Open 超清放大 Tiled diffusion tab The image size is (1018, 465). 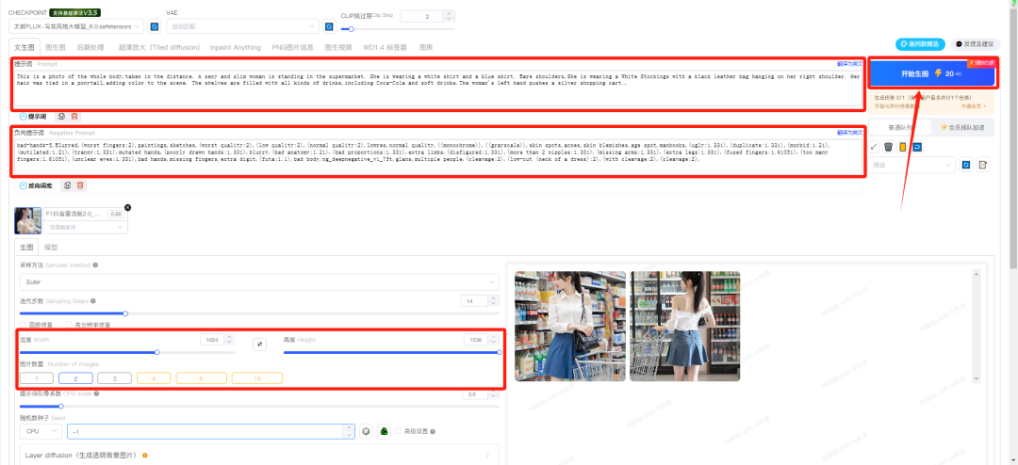(x=159, y=47)
